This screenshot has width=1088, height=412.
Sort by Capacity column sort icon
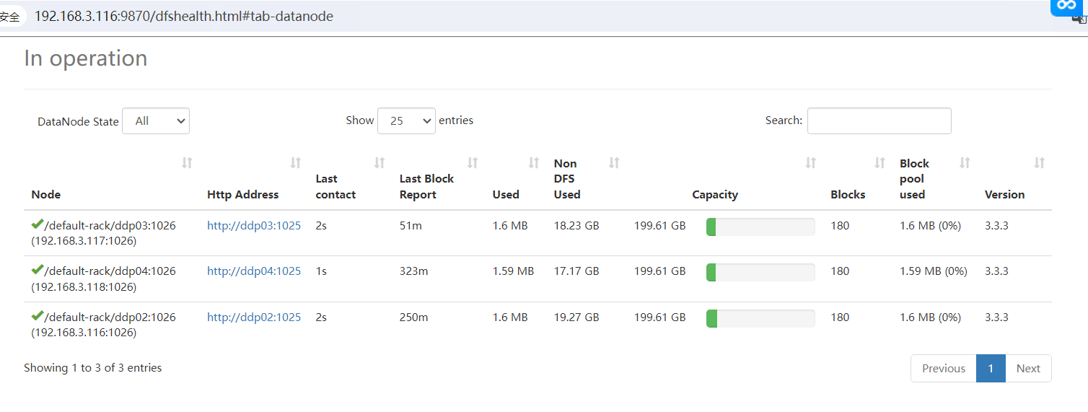(811, 163)
